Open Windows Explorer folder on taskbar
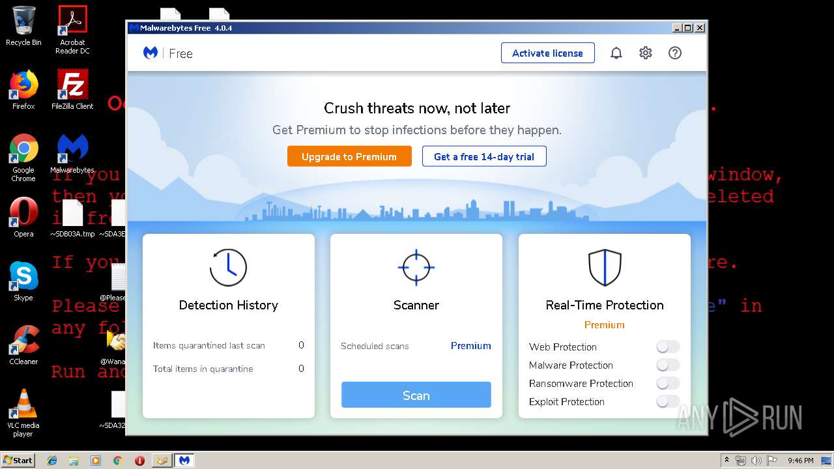Image resolution: width=834 pixels, height=469 pixels. point(74,461)
